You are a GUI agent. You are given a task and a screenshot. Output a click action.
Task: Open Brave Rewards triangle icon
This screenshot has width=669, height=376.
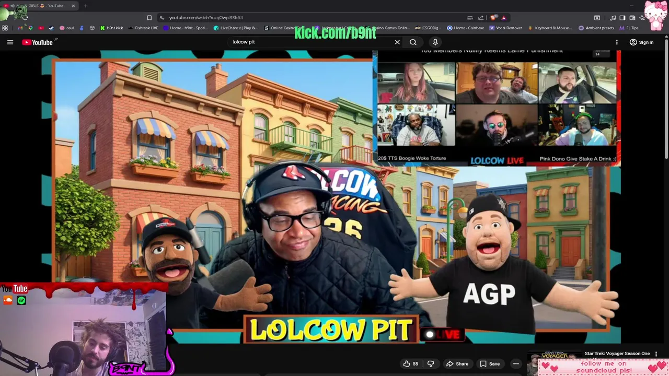coord(504,17)
